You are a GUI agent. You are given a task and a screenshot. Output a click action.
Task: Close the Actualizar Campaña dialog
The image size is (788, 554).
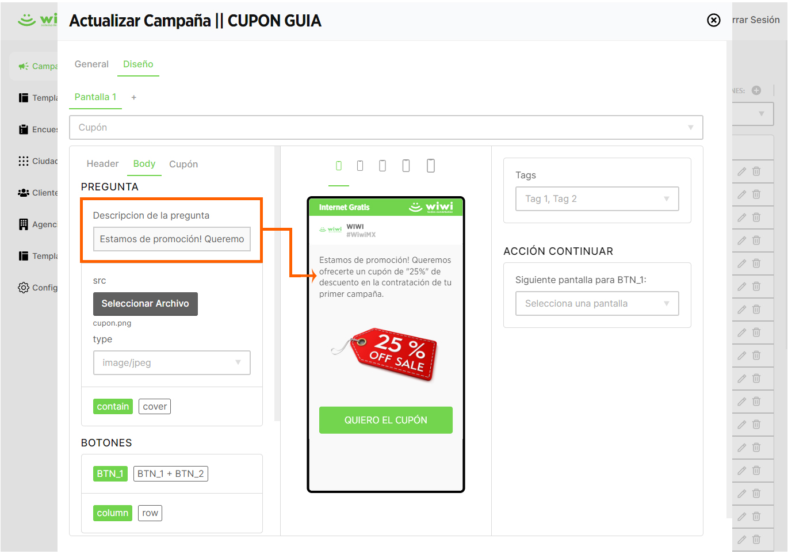[713, 20]
